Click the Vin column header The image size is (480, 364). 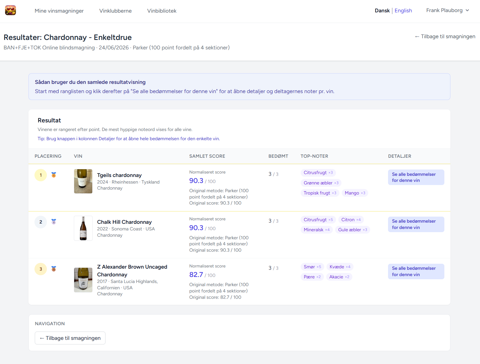point(78,156)
